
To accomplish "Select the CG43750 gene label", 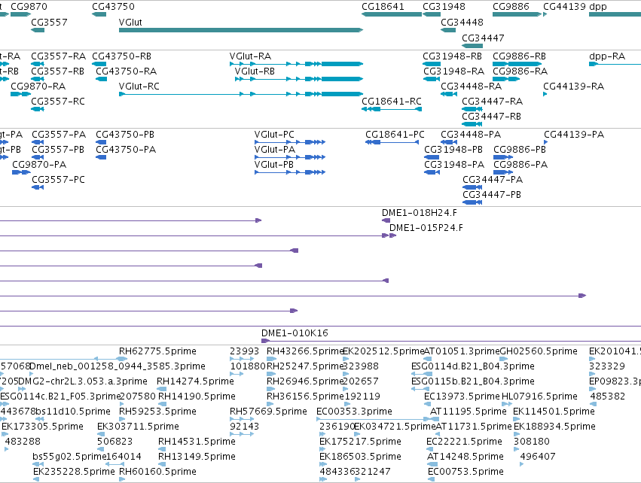I will click(x=113, y=7).
